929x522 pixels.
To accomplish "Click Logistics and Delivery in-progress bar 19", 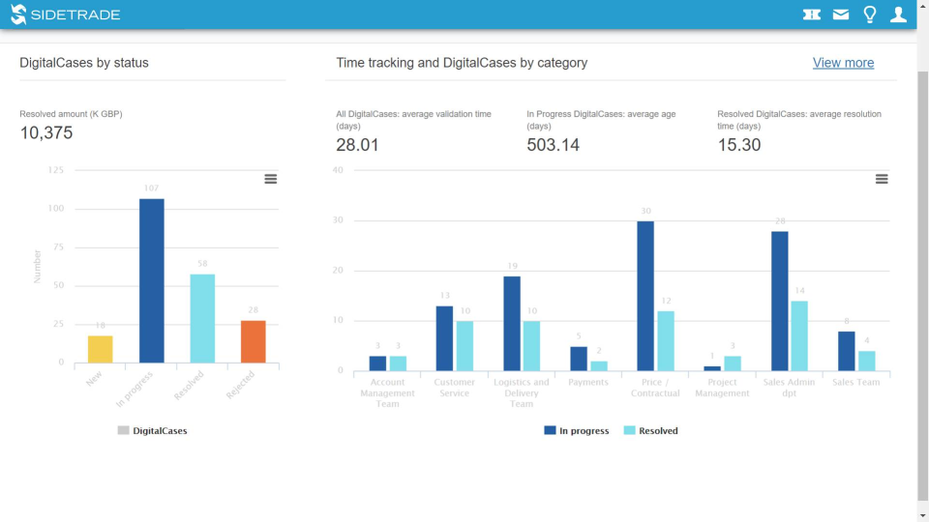I will [x=512, y=324].
